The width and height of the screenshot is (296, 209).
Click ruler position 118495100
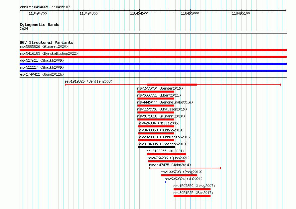[241, 13]
